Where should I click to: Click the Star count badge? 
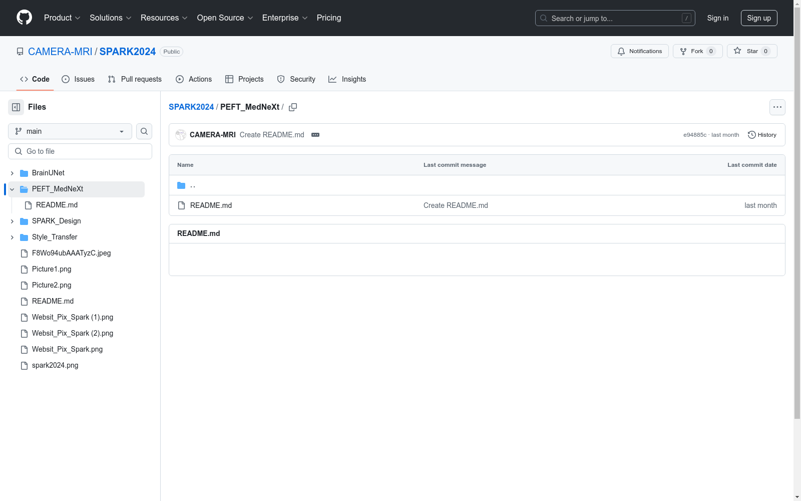click(x=765, y=51)
